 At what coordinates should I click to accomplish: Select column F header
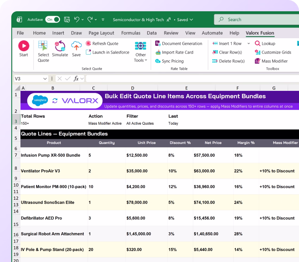coord(238,88)
